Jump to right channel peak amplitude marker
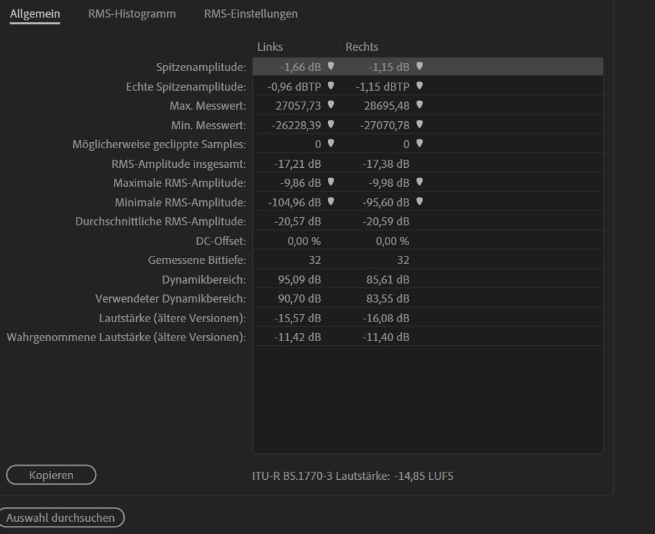Image resolution: width=655 pixels, height=534 pixels. coord(419,66)
